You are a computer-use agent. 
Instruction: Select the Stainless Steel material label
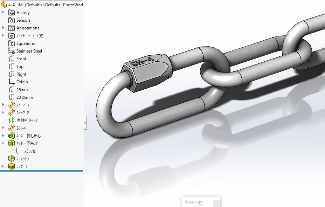[x=29, y=51]
